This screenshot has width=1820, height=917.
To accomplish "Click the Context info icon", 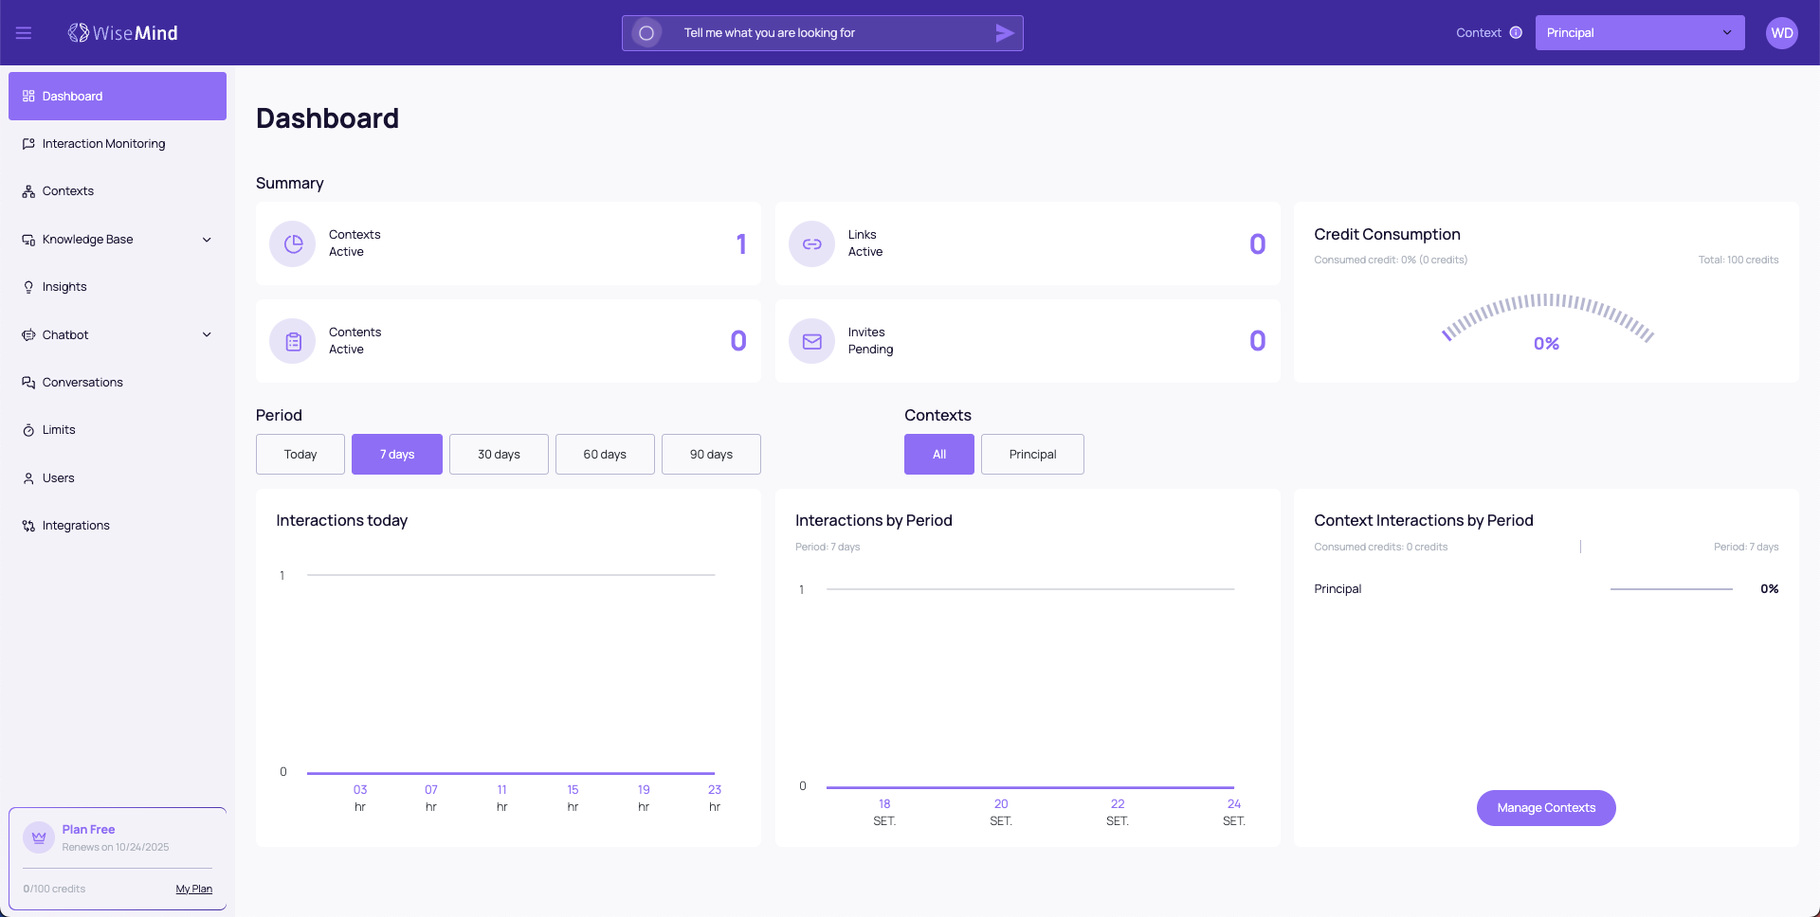I will [1516, 33].
